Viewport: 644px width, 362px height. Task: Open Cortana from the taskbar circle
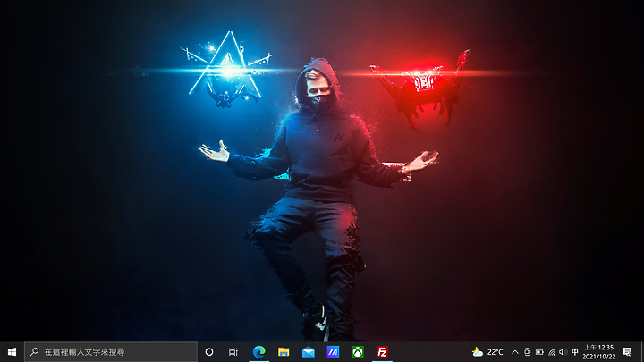click(209, 352)
